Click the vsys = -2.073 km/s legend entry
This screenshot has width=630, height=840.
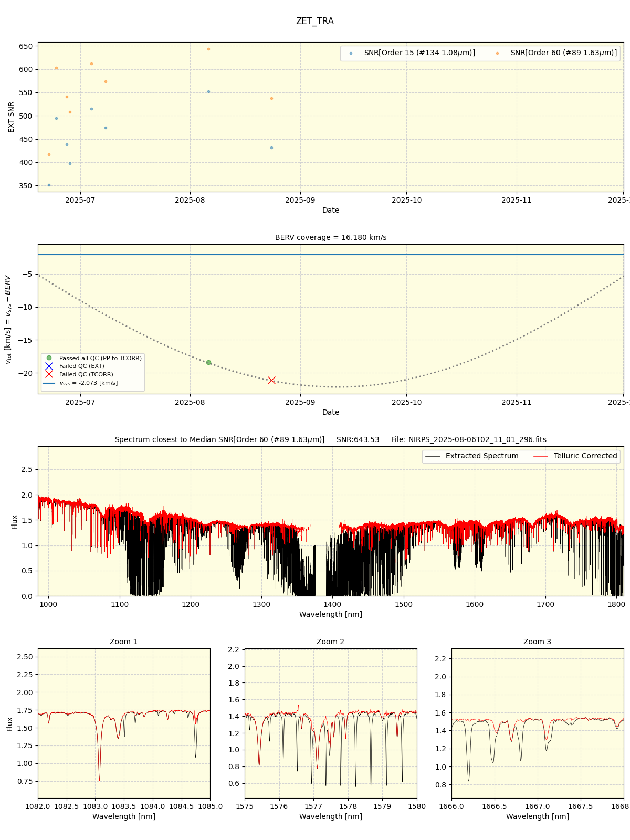pos(80,383)
